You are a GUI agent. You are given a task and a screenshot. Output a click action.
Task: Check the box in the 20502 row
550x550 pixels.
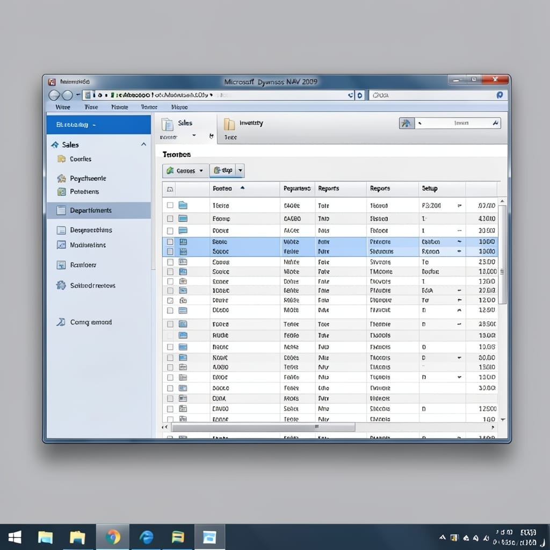point(170,231)
